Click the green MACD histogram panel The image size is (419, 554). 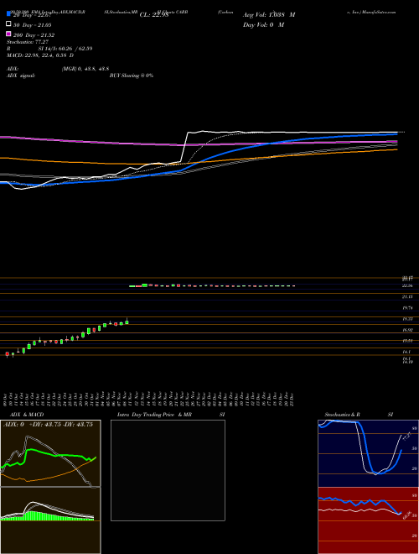pyautogui.click(x=50, y=520)
